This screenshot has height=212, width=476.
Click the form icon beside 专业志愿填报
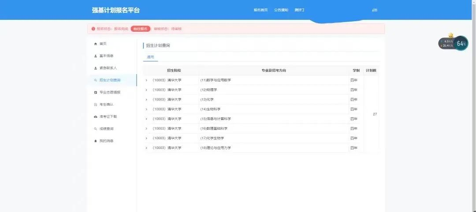point(96,93)
